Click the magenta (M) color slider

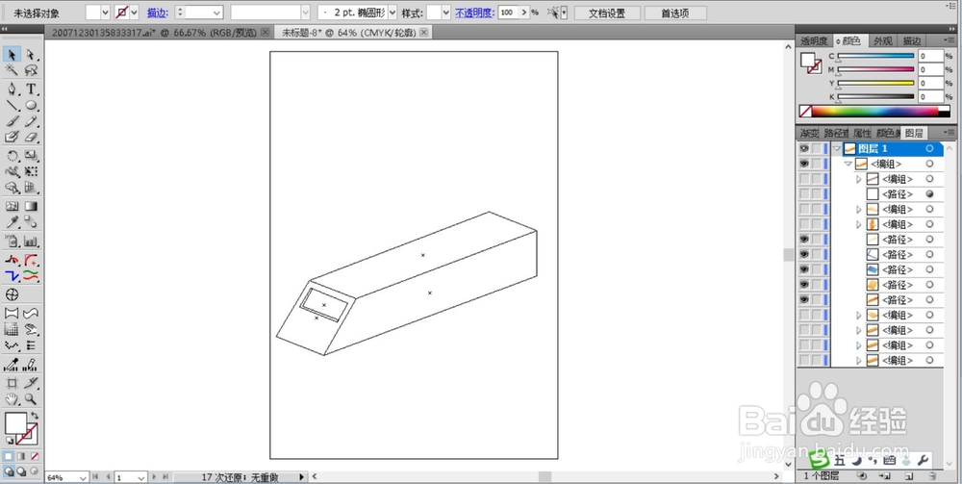(x=876, y=70)
